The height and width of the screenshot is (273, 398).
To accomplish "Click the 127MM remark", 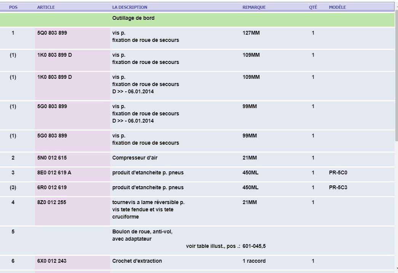I will coord(251,33).
